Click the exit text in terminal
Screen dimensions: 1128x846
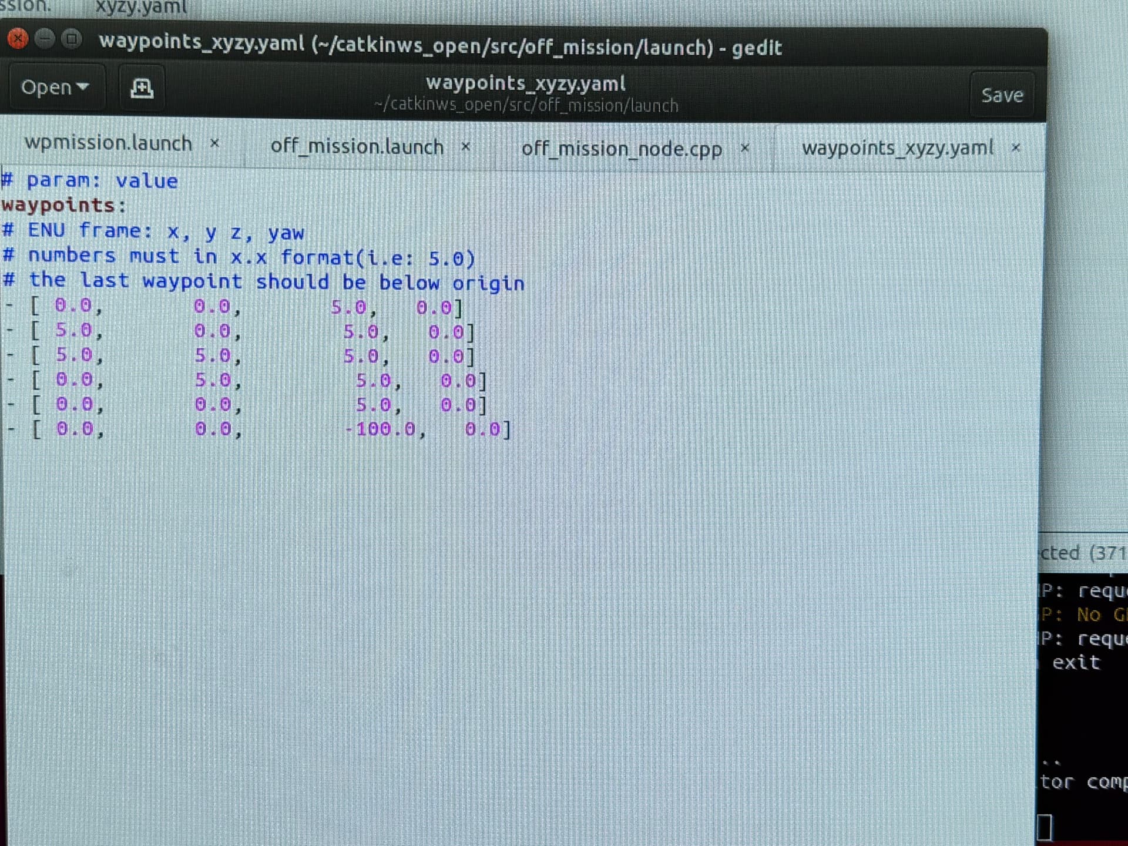pos(1075,662)
